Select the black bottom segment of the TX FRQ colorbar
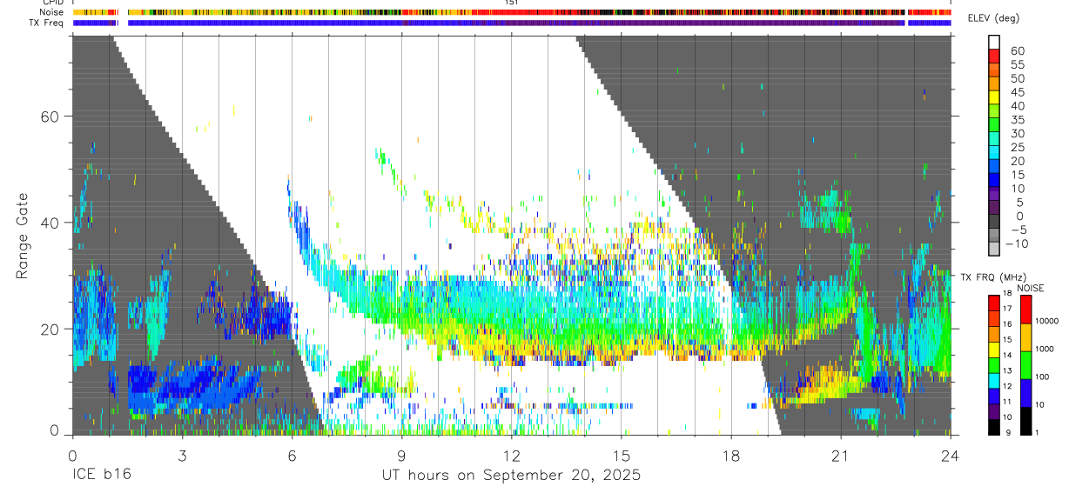The width and height of the screenshot is (1069, 493). (994, 427)
